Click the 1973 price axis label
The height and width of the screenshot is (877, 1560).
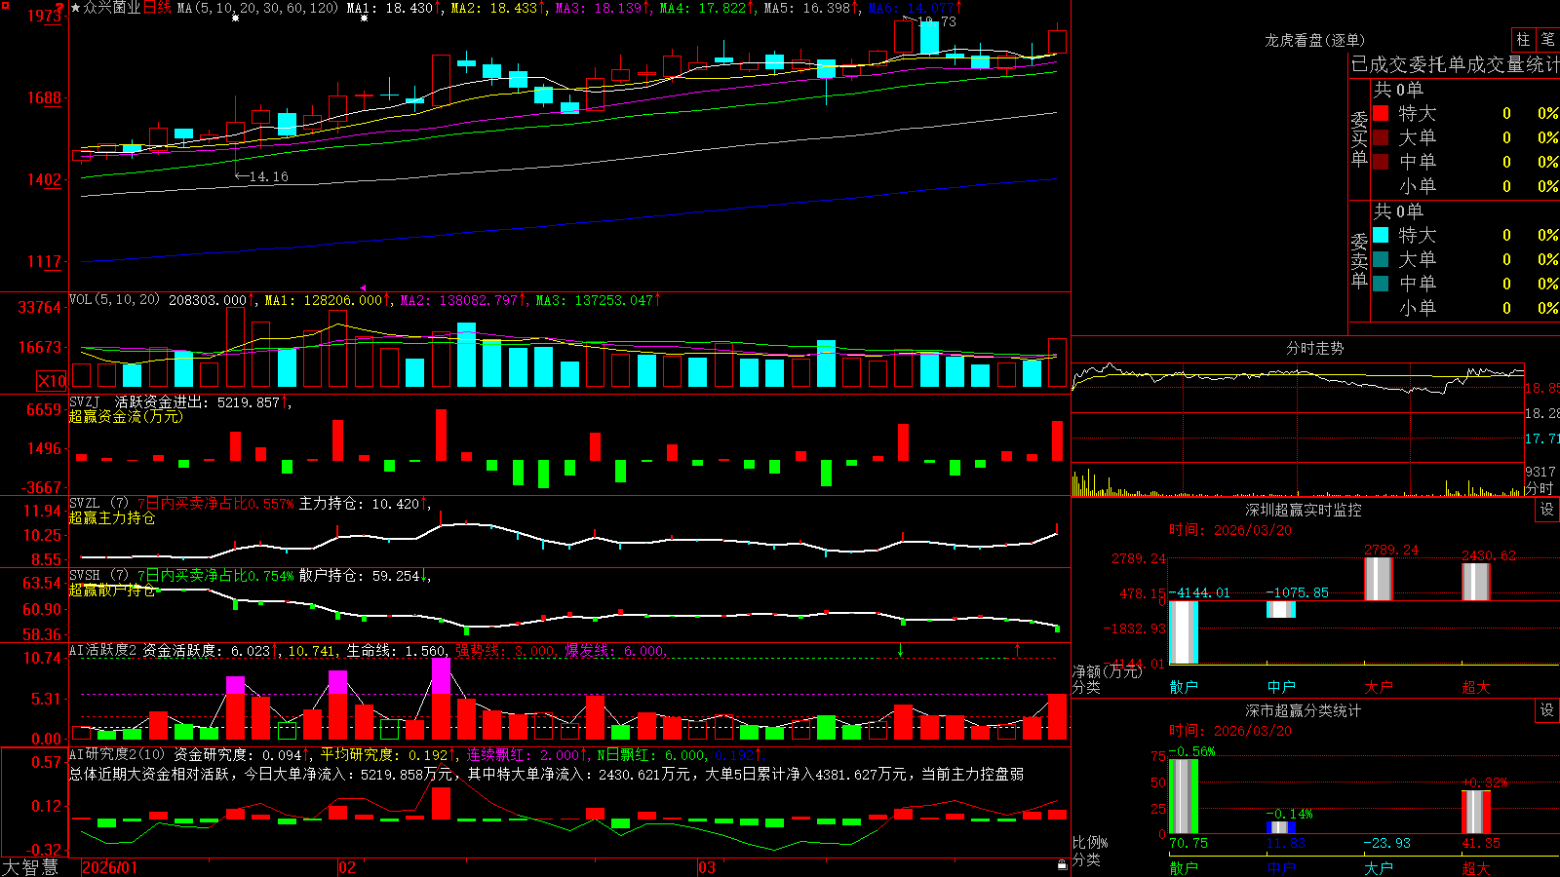(x=45, y=16)
